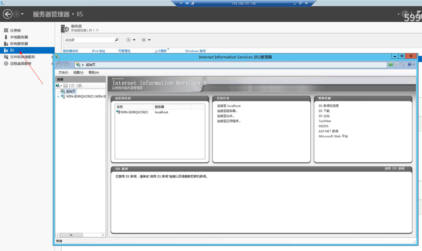Click 连接至服务器... link
The image size is (422, 251).
pyautogui.click(x=227, y=111)
